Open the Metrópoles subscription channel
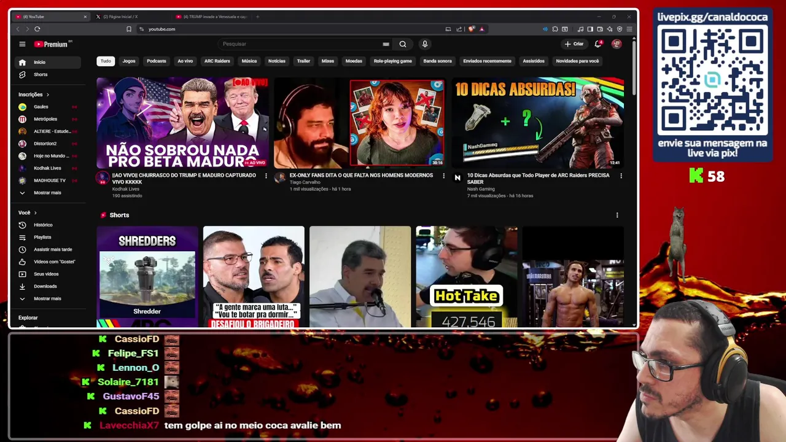 47,119
